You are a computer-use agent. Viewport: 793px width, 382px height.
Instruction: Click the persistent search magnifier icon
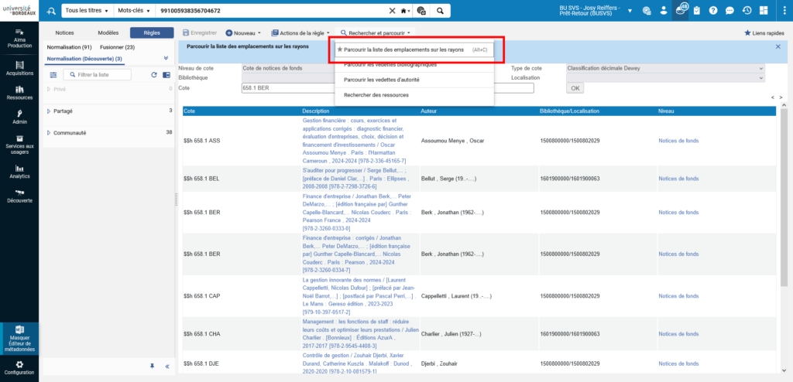(x=51, y=11)
